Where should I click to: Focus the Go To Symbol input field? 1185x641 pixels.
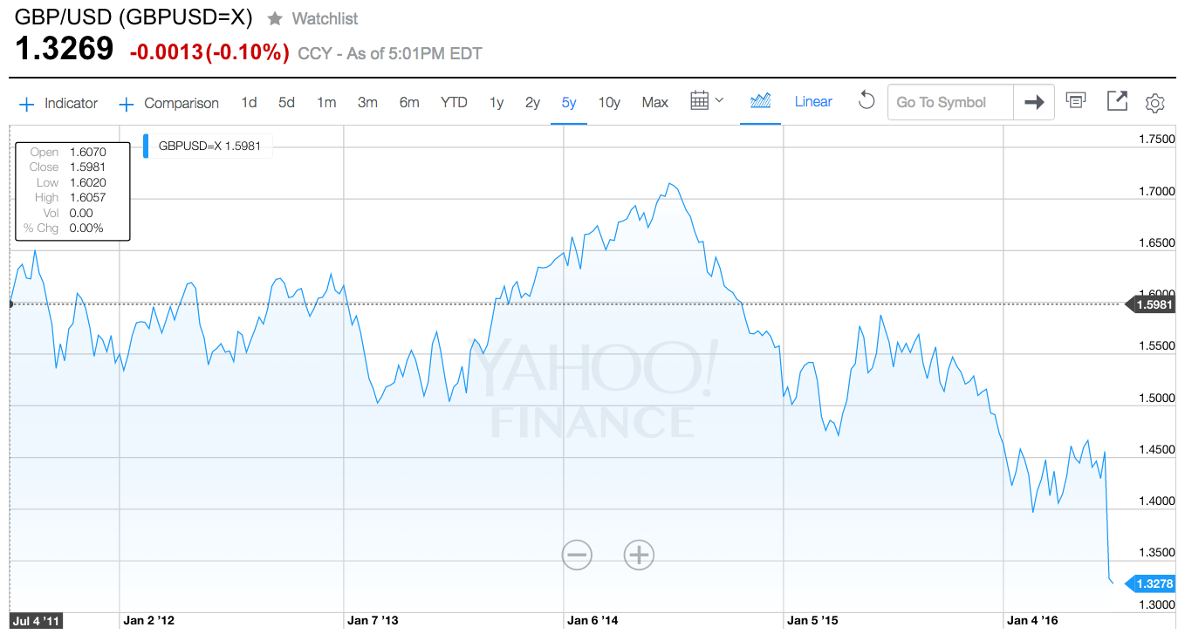click(950, 102)
